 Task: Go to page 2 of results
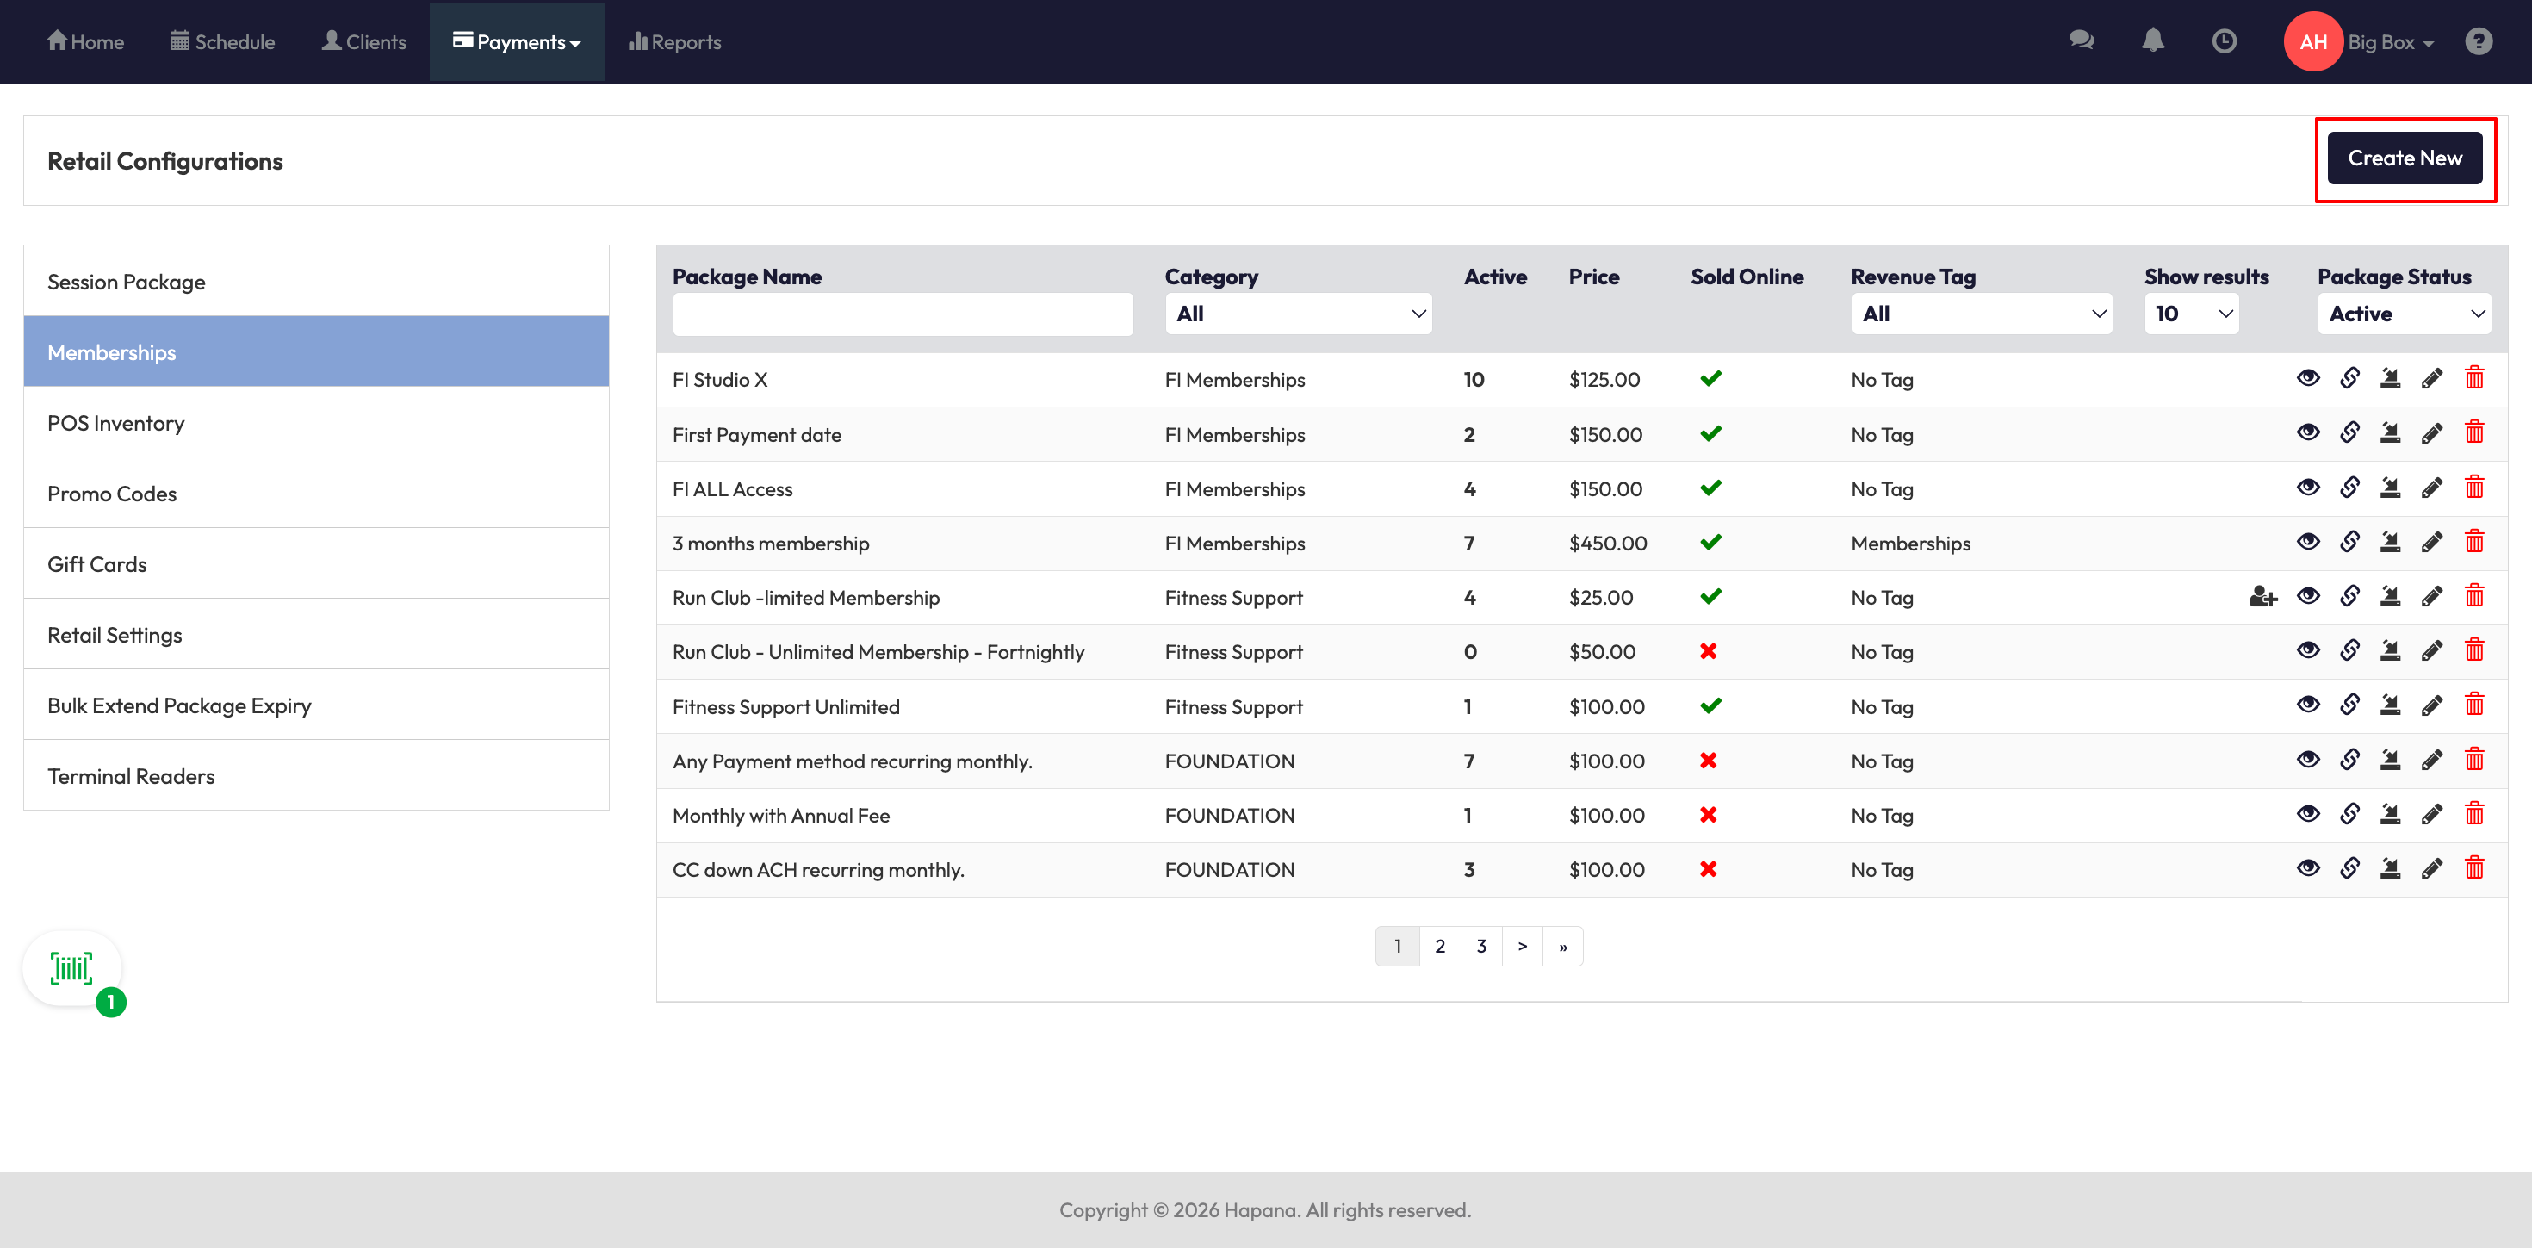tap(1439, 946)
